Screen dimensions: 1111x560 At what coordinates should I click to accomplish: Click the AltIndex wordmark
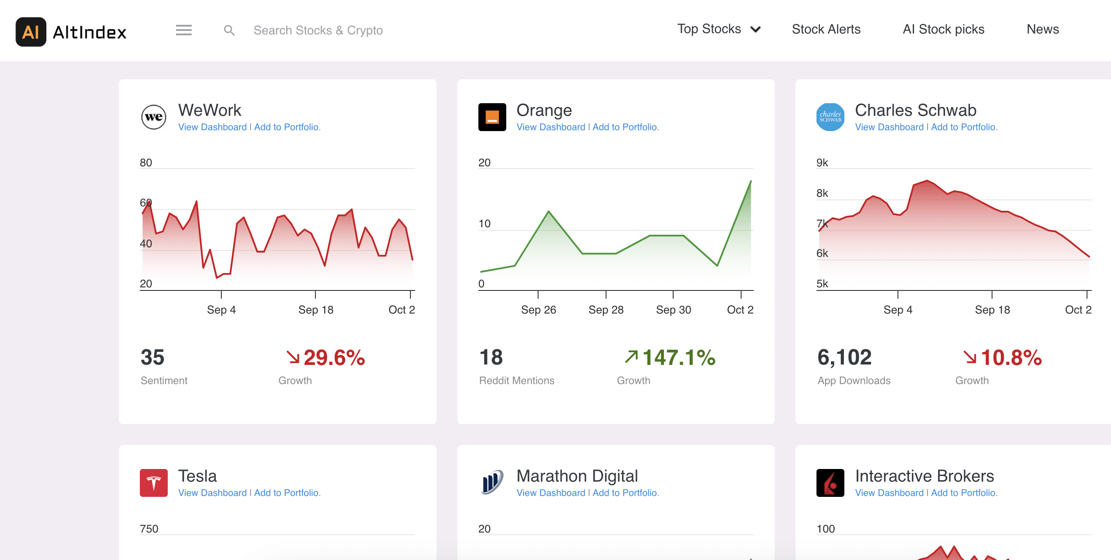(x=90, y=32)
